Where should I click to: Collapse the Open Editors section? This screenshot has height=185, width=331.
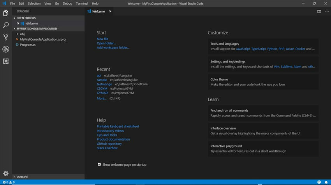(26, 18)
